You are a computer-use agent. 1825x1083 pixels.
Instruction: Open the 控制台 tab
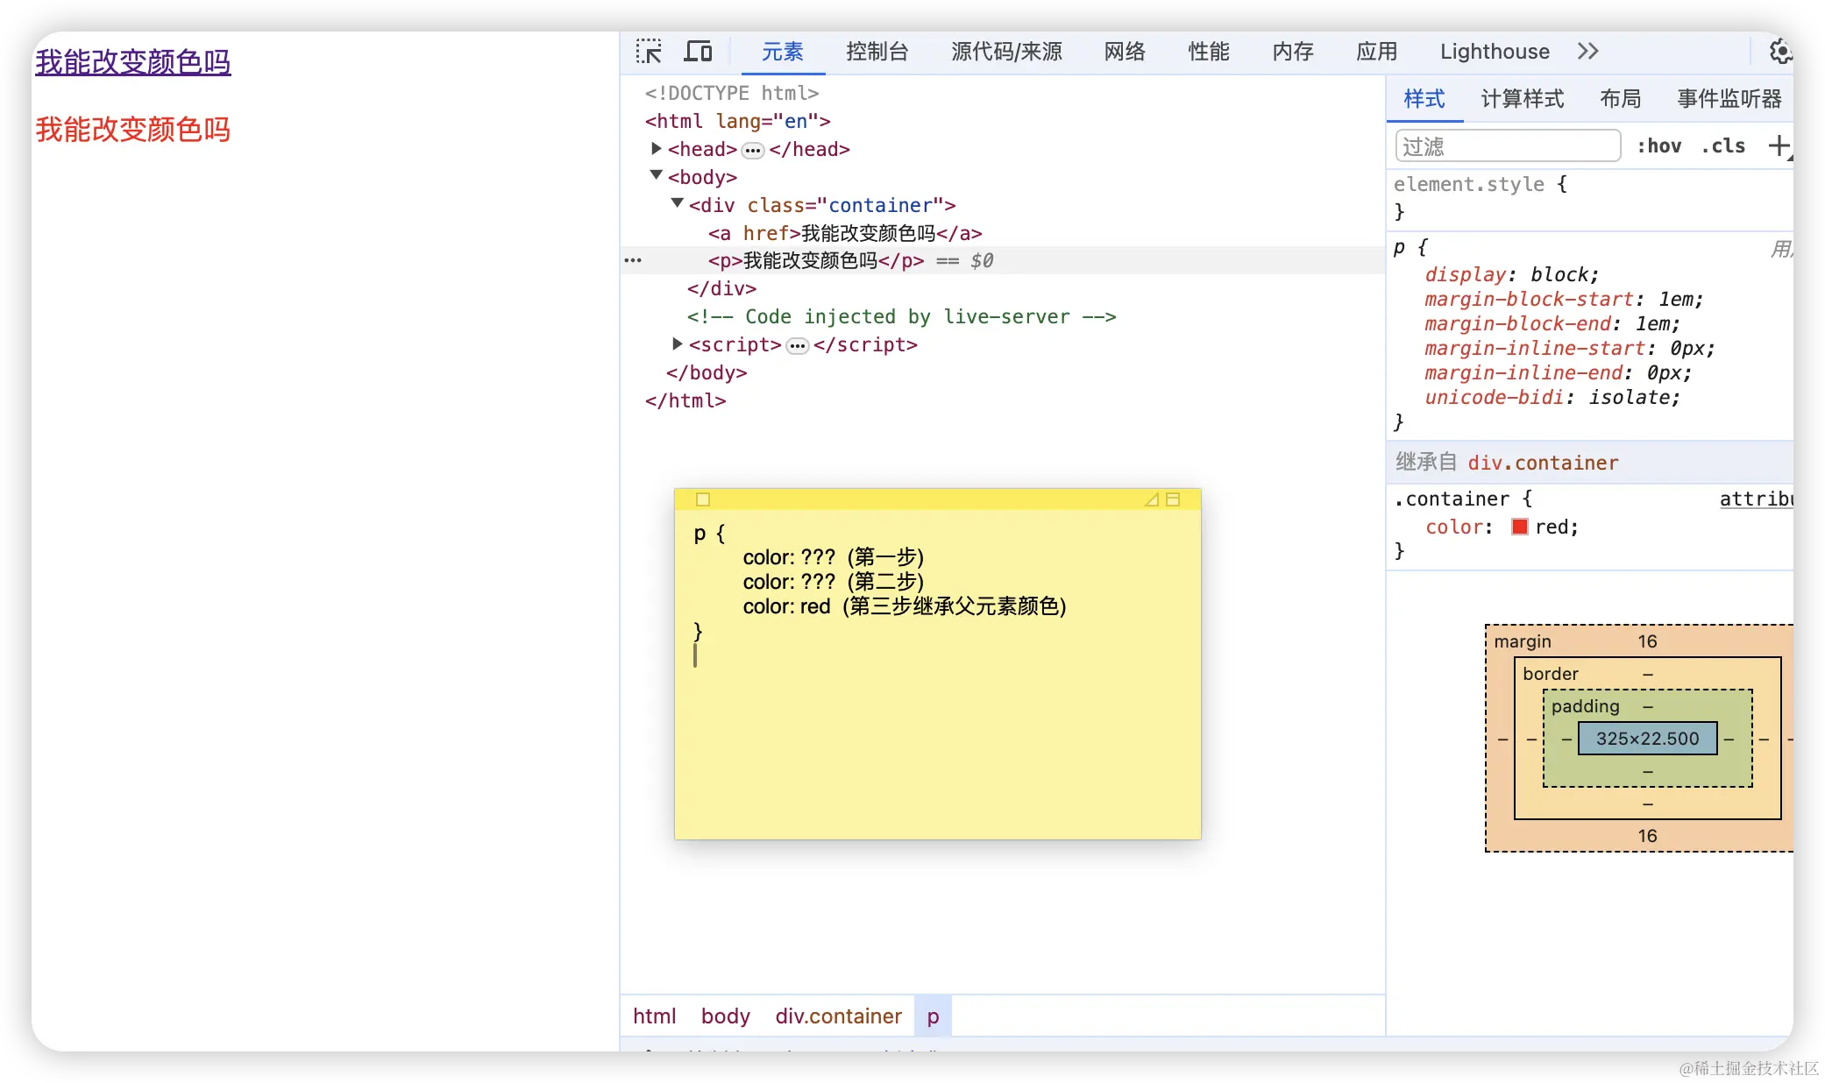877,52
